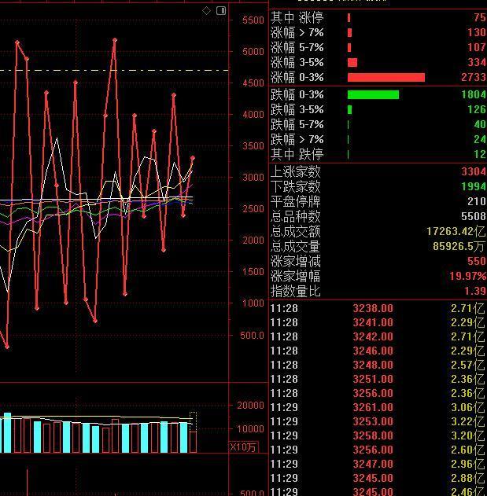Select the tick price 3247.00
Viewport: 487px width, 496px height.
(373, 464)
